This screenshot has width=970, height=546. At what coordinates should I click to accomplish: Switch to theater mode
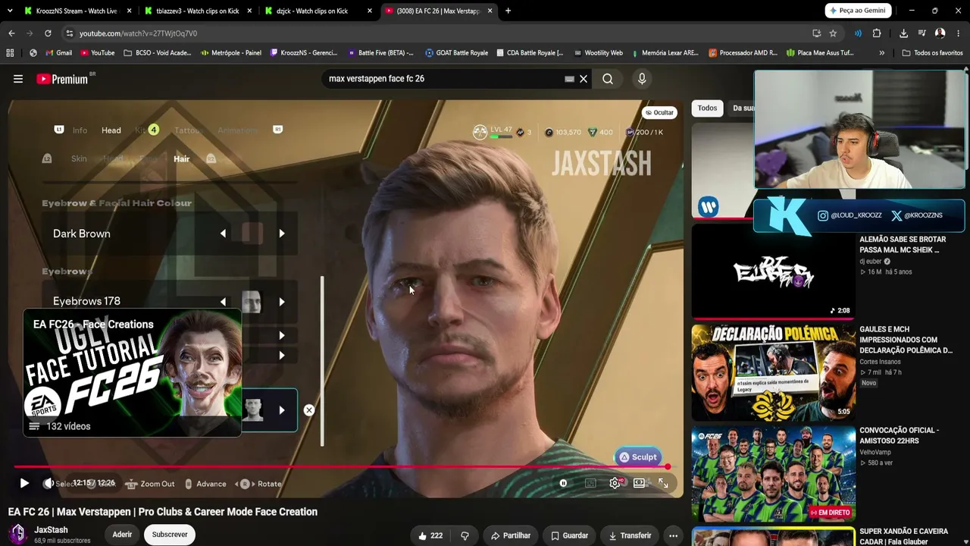pos(640,483)
